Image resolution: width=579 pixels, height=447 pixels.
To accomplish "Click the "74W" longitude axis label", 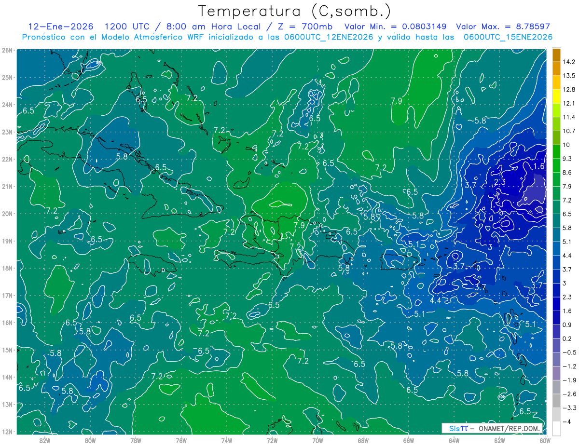I will [x=227, y=441].
